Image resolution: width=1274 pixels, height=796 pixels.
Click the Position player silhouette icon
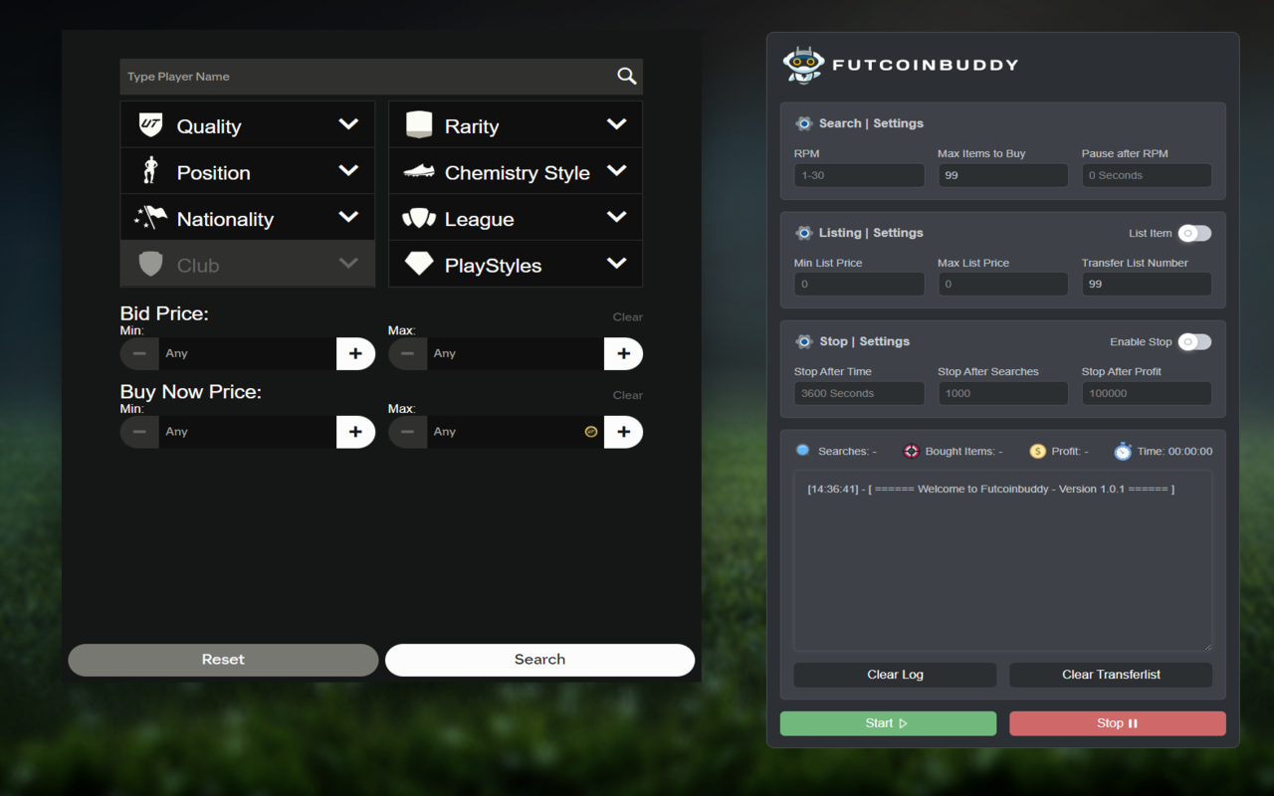[150, 171]
